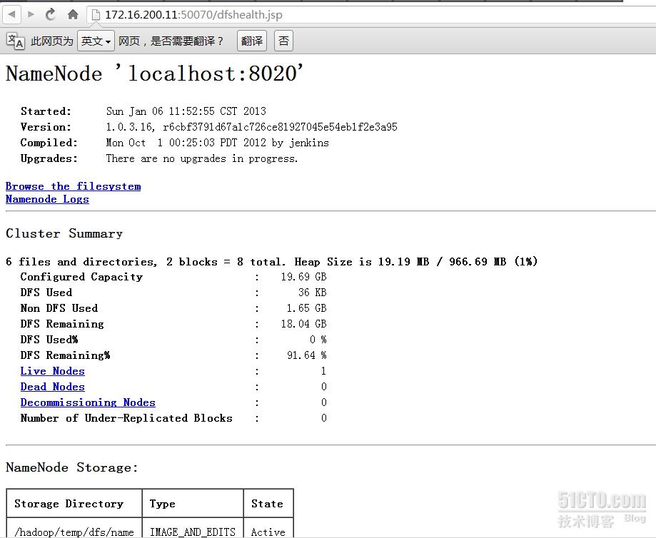Open the Decommissioning Nodes link

[88, 402]
